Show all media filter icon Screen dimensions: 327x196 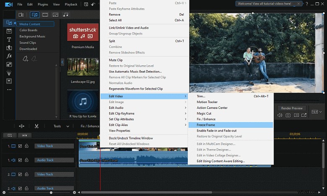[35, 15]
